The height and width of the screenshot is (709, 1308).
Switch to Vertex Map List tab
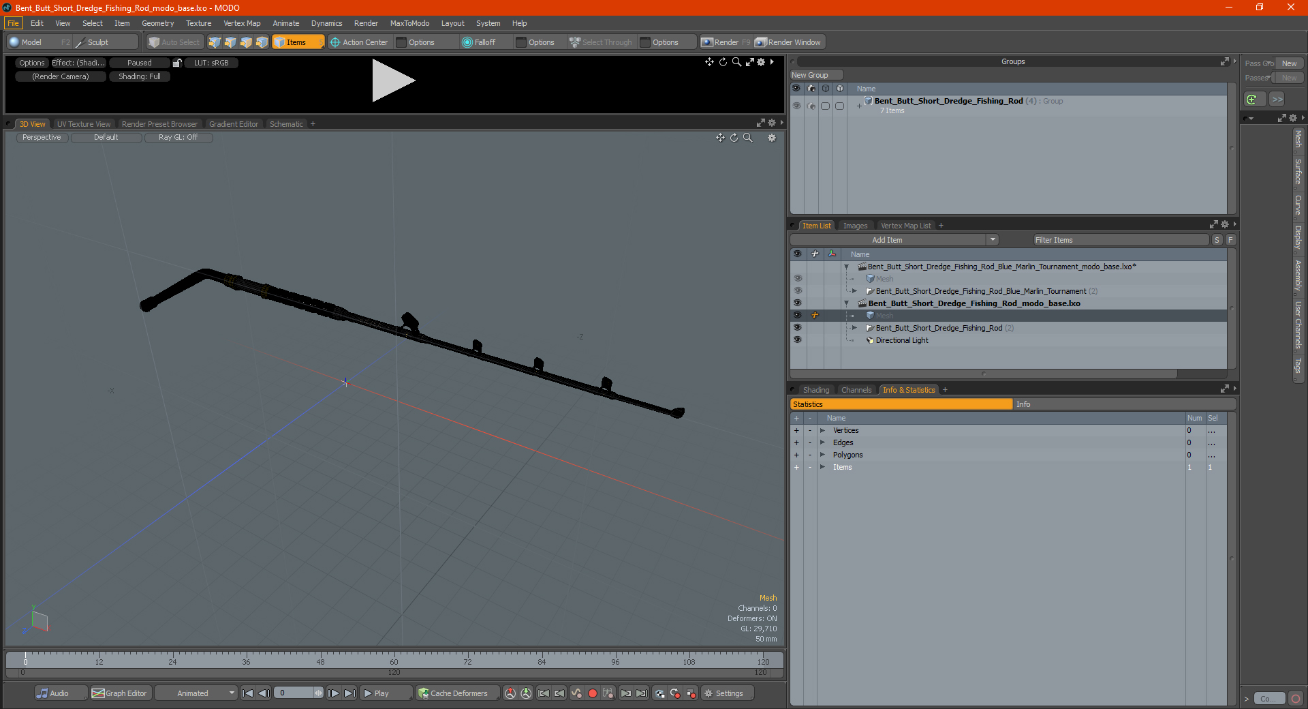[905, 226]
